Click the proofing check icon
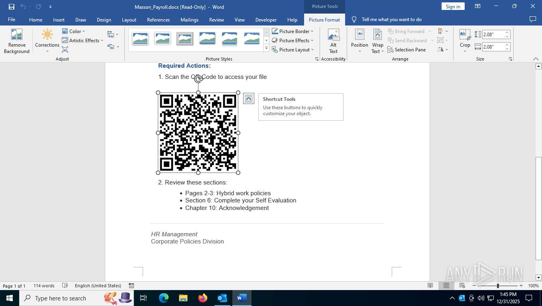542x306 pixels. click(65, 286)
